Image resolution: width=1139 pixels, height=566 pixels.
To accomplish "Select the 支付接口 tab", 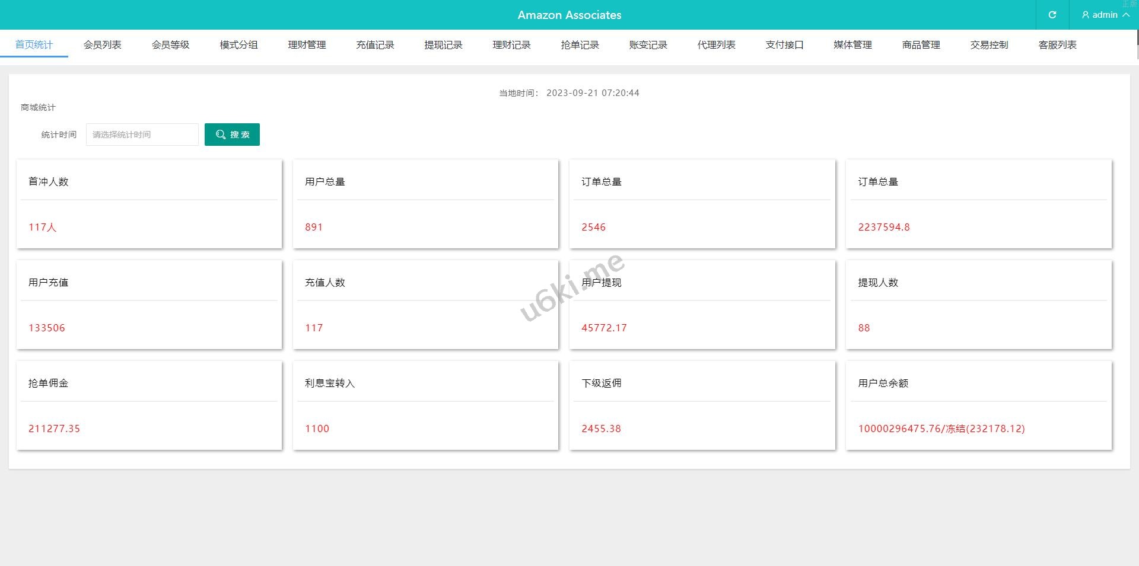I will pyautogui.click(x=784, y=45).
